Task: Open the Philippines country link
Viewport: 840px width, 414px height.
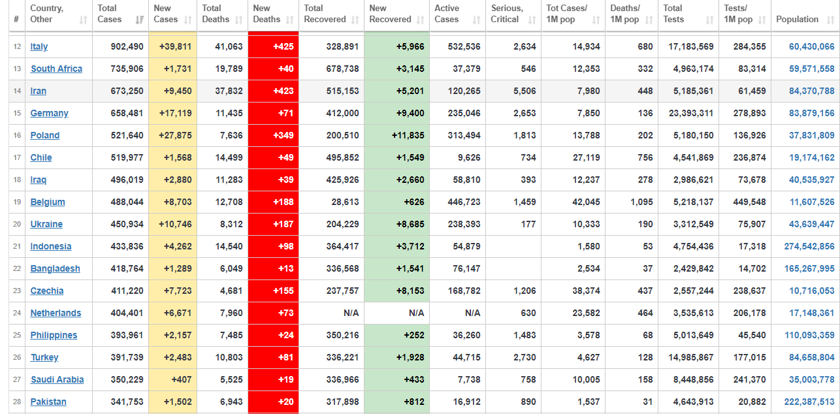Action: 54,335
